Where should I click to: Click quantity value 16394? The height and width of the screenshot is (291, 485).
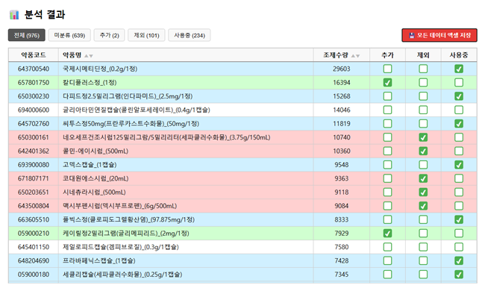pos(342,83)
